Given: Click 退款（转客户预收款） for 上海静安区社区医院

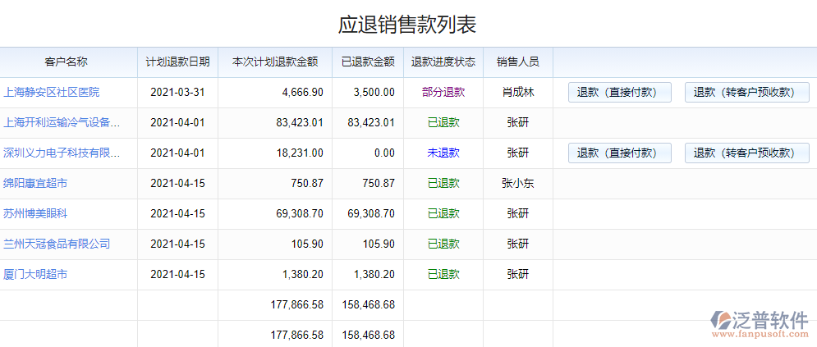Looking at the screenshot, I should (746, 93).
